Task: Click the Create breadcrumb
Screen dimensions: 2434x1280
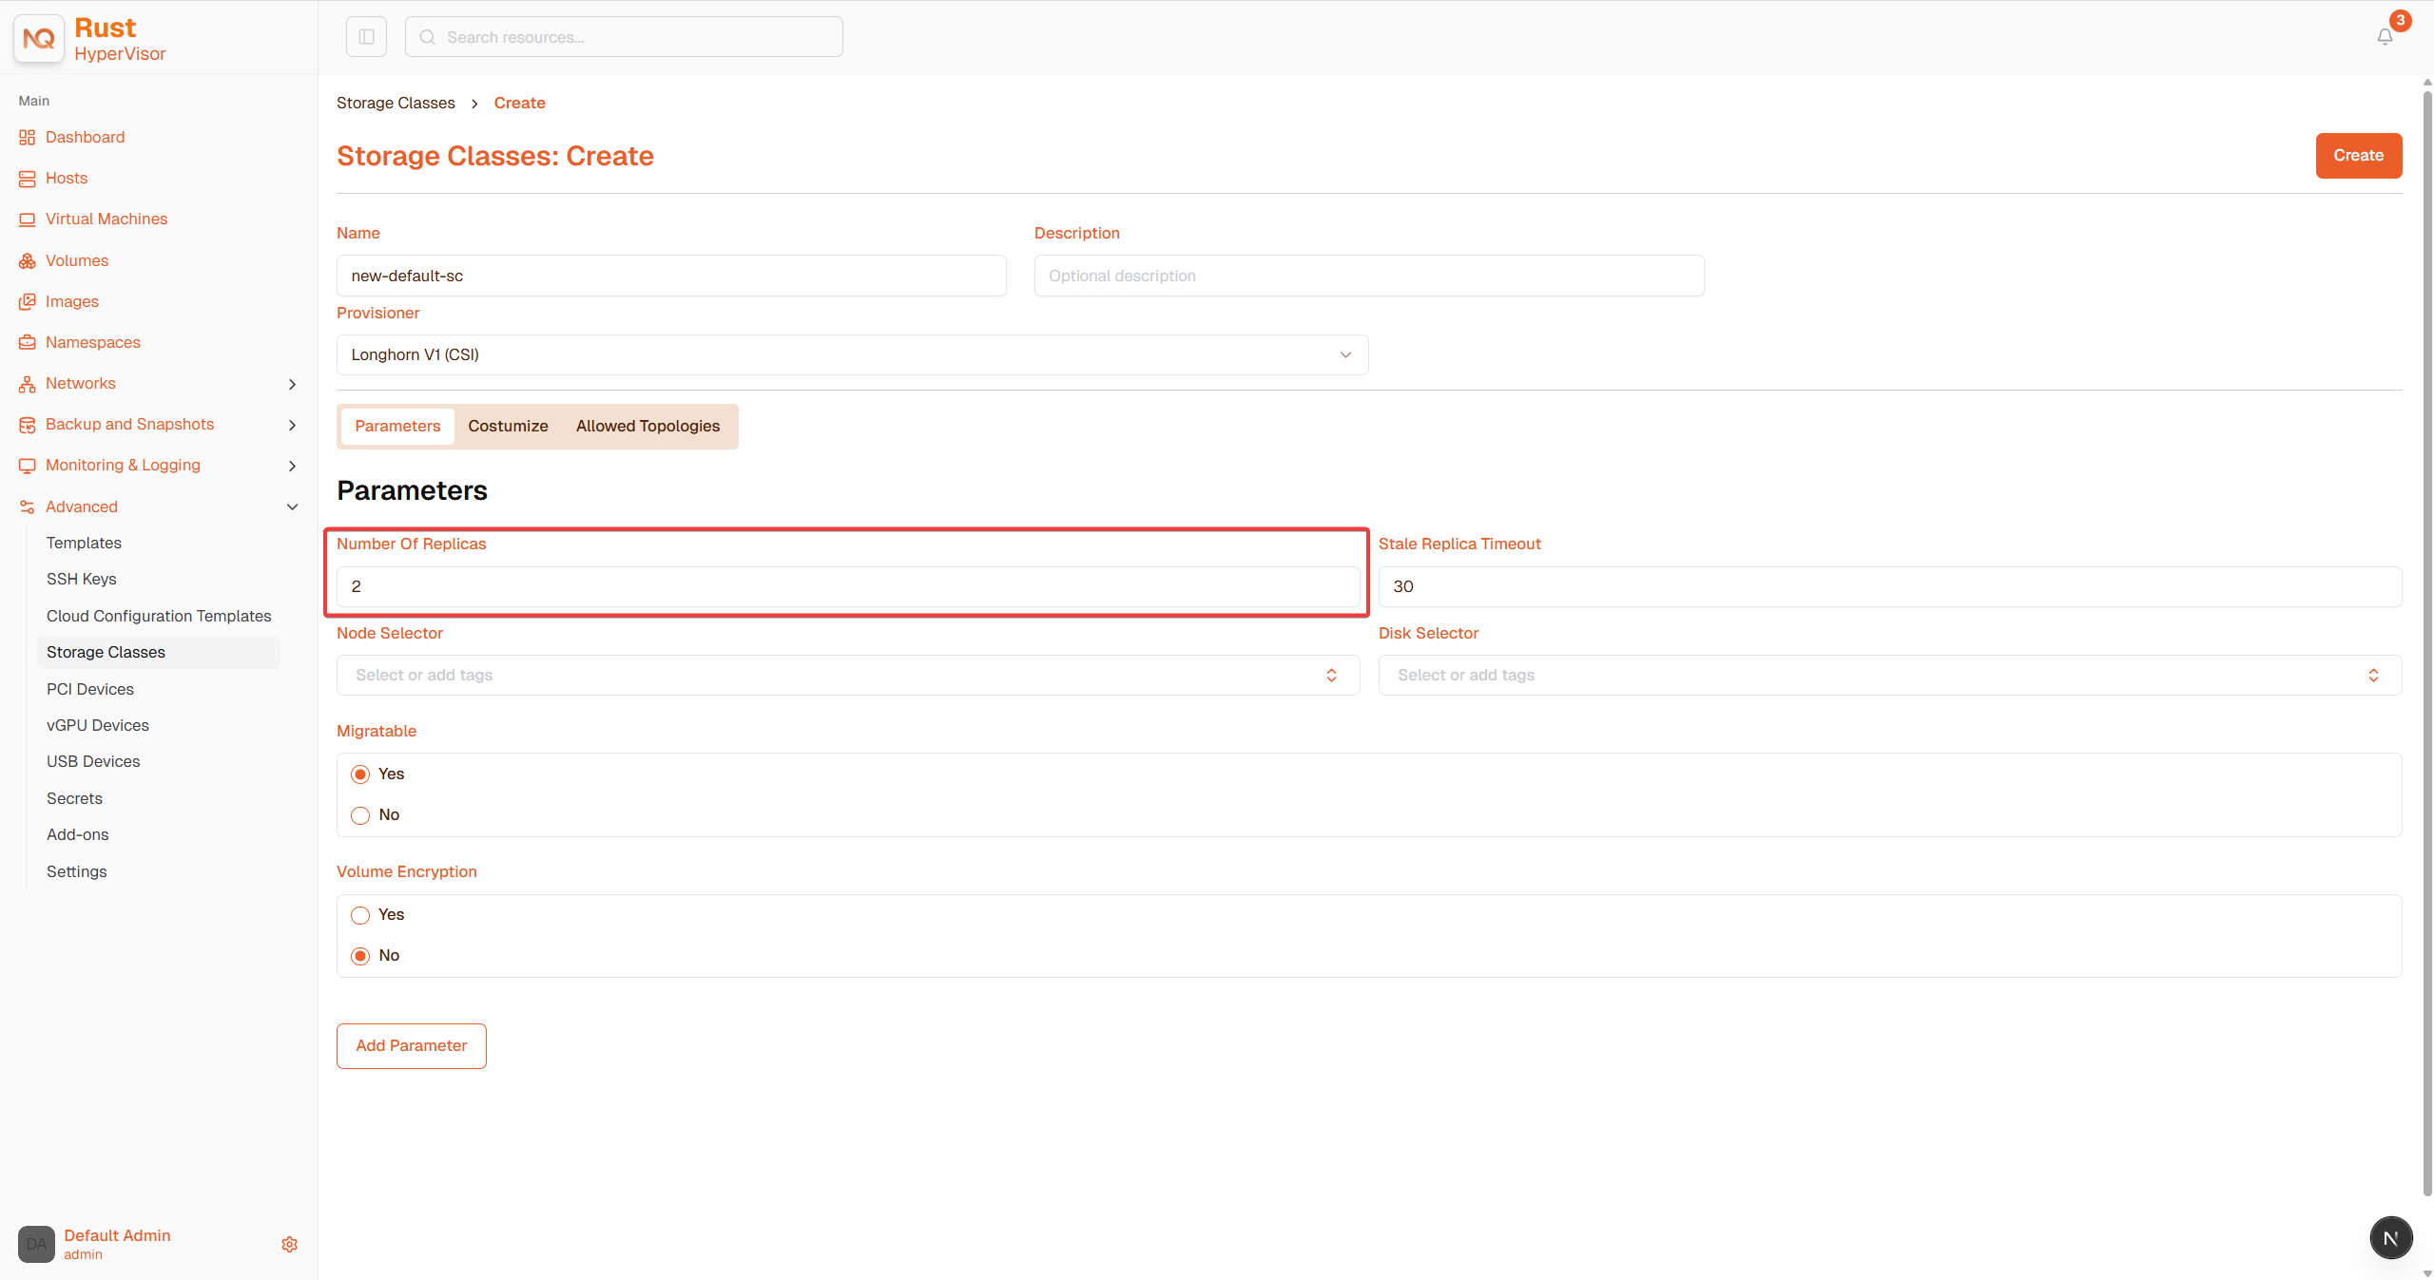Action: (519, 103)
